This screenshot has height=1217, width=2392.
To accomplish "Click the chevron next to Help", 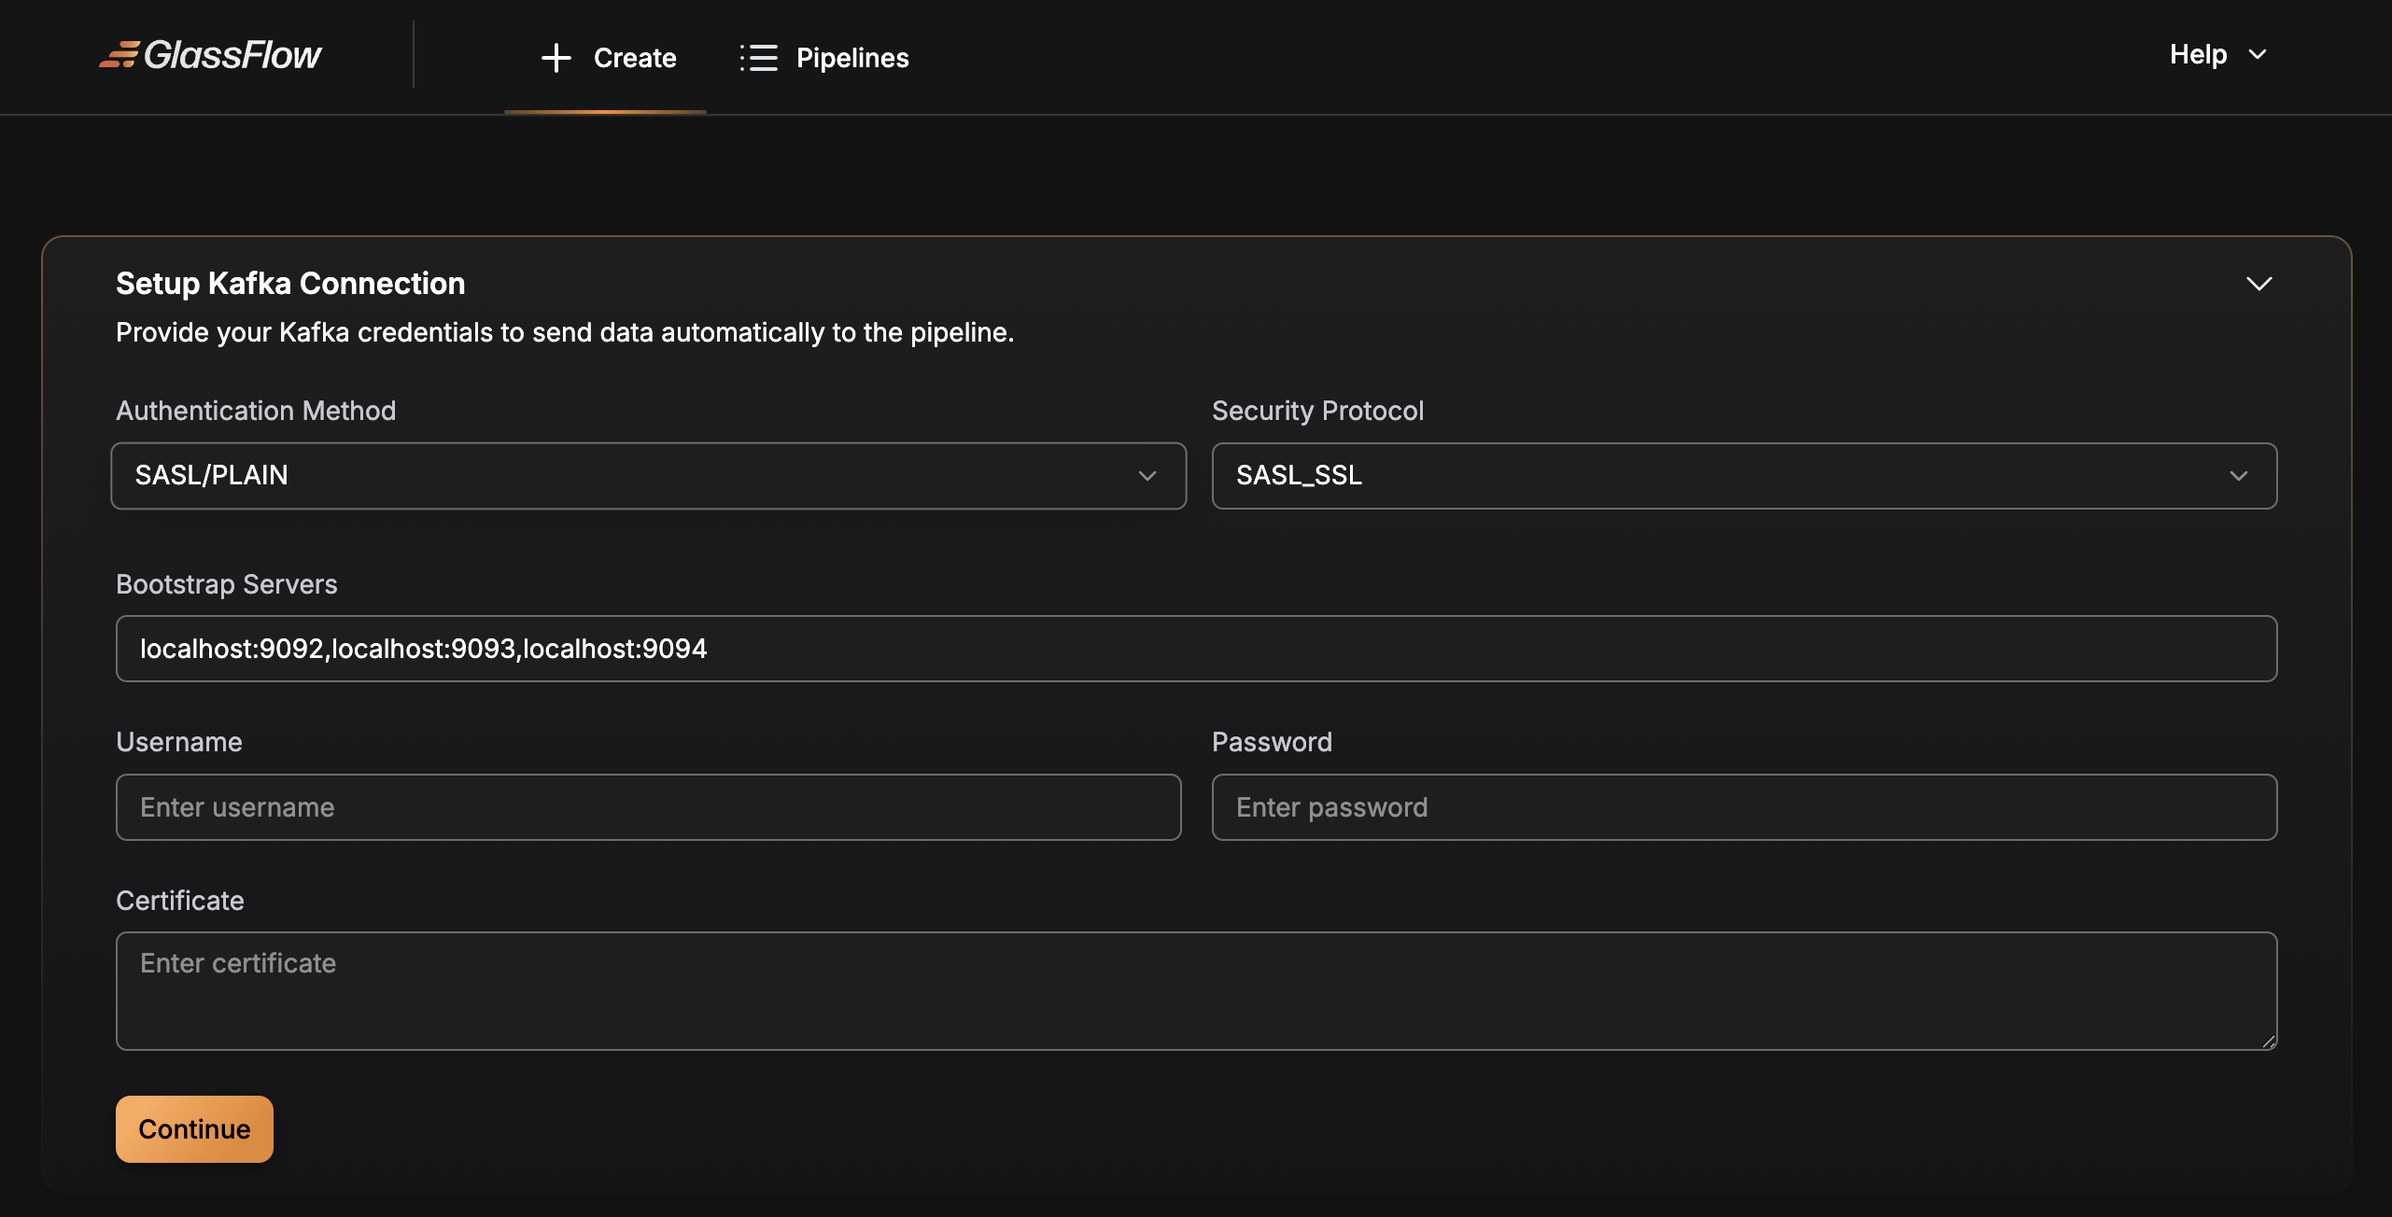I will 2258,55.
